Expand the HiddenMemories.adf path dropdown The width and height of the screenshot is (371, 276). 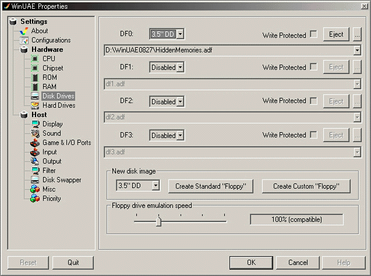[x=356, y=51]
